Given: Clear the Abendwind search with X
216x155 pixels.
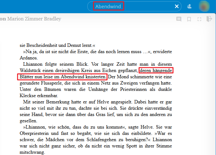Looking at the screenshot, I should point(177,6).
